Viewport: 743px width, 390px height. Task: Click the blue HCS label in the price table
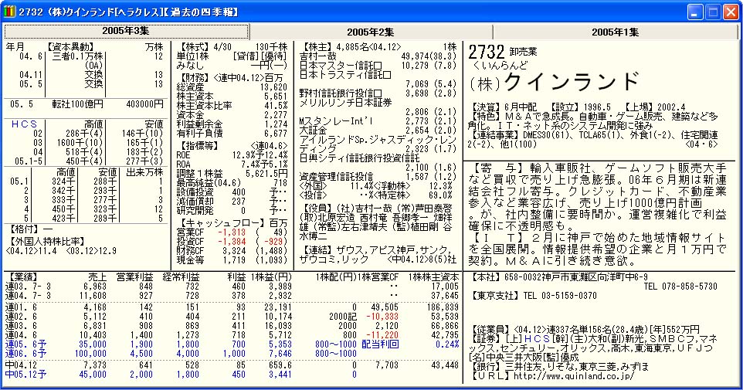24,124
